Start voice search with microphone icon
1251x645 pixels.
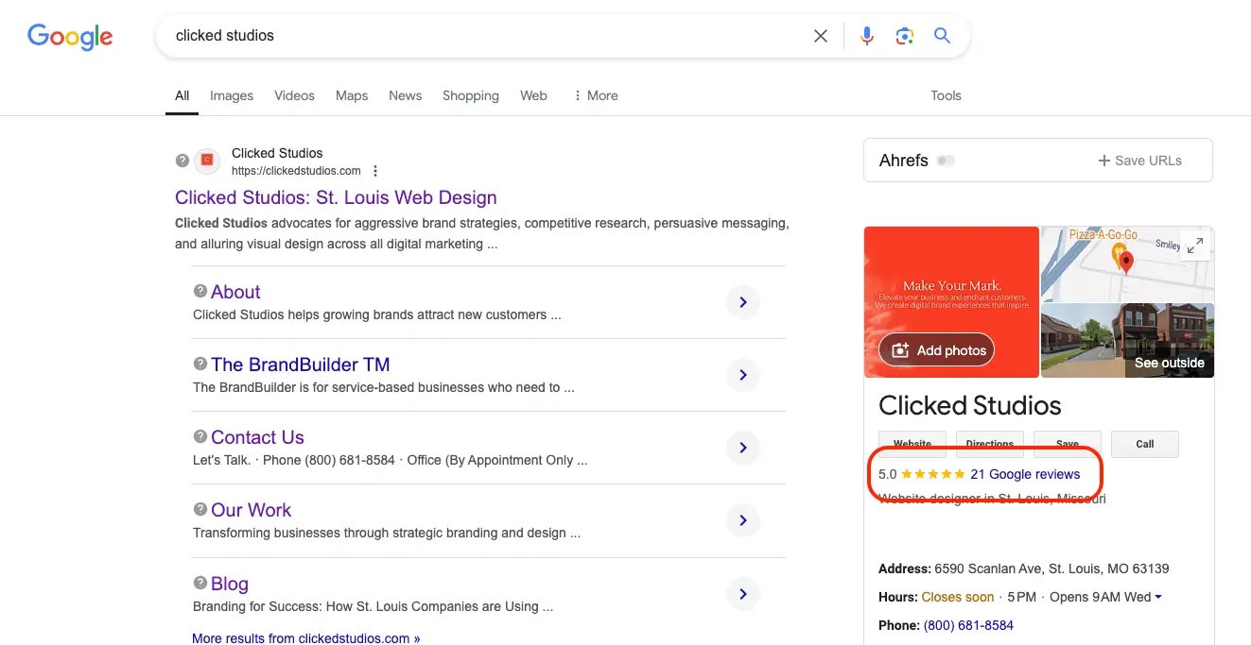pos(867,36)
